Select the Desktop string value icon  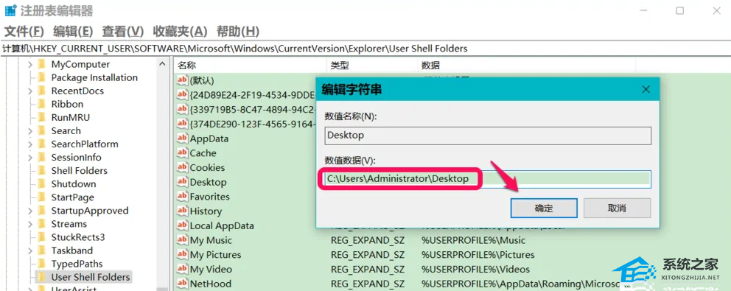pos(182,182)
